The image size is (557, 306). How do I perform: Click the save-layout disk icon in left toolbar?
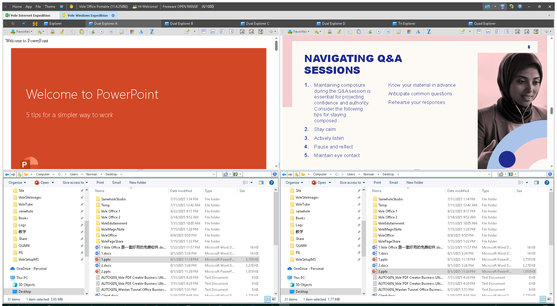261,32
